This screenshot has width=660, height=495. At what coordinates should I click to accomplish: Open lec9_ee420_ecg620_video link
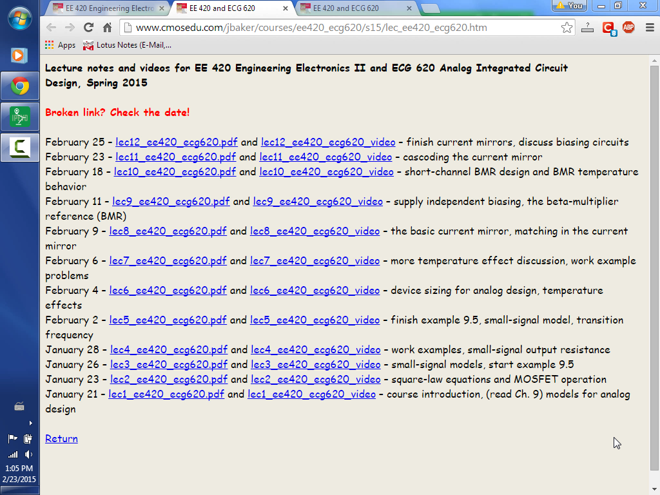(x=318, y=202)
